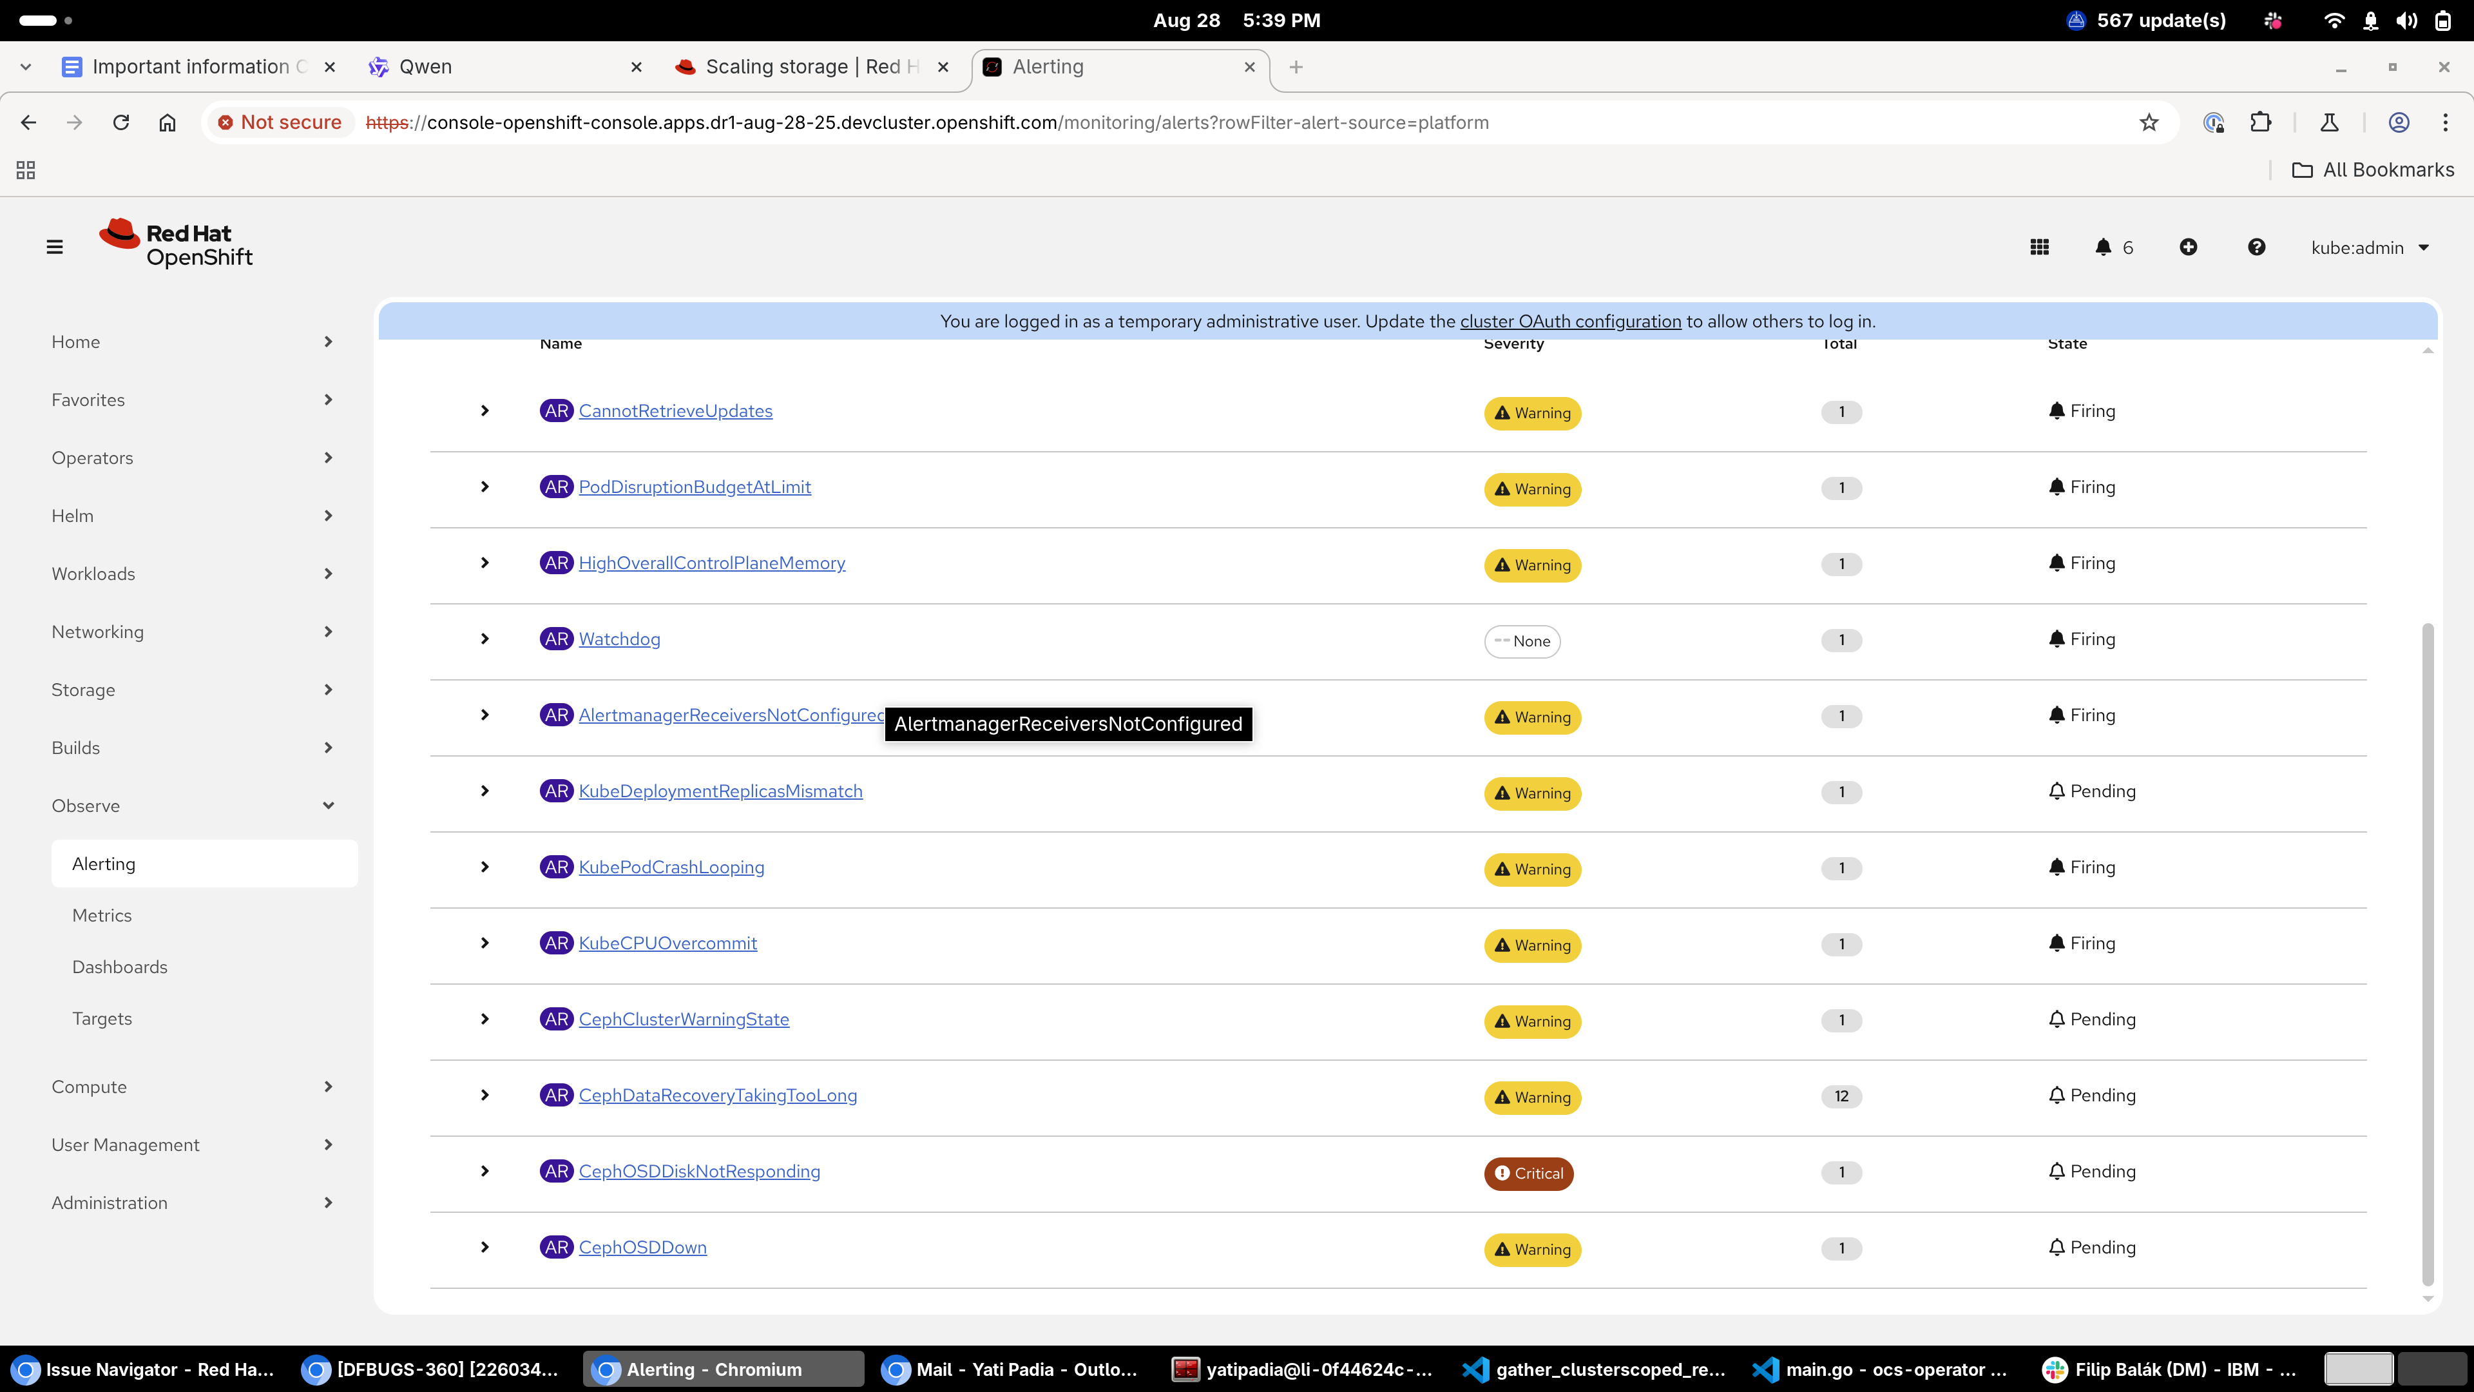Click the Red Hat OpenShift logo
The height and width of the screenshot is (1392, 2474).
pyautogui.click(x=177, y=244)
